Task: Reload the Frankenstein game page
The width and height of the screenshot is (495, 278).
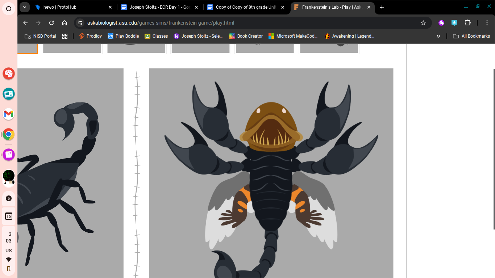Action: click(51, 22)
